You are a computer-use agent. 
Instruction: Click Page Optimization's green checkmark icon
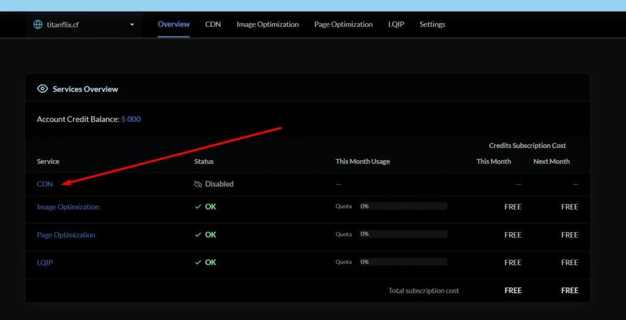(197, 235)
